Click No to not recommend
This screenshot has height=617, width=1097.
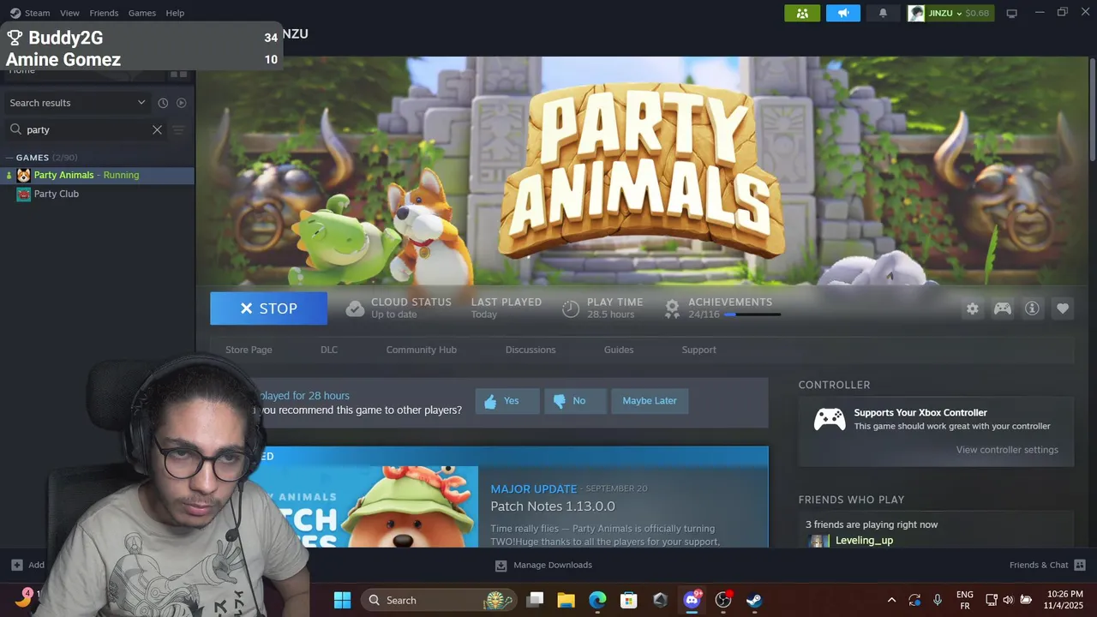pyautogui.click(x=575, y=401)
